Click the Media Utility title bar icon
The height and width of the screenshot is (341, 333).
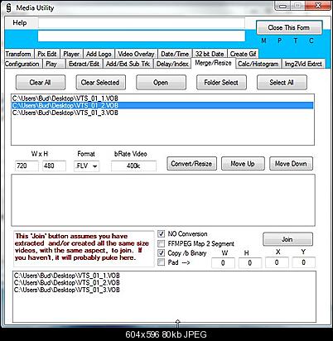pos(8,7)
